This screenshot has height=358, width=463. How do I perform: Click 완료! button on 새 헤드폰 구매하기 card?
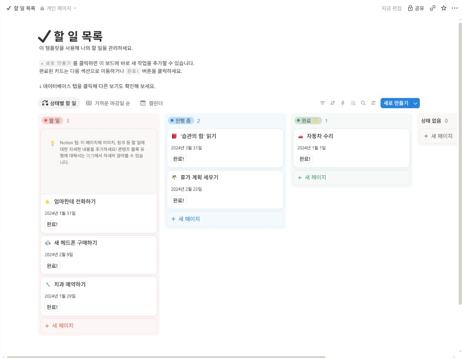pos(52,266)
